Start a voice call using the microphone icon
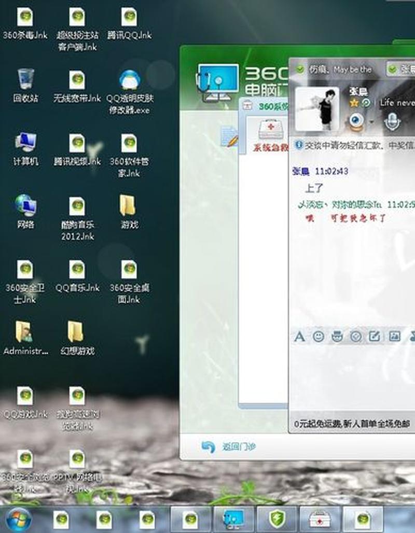Viewport: 415px width, 533px height. pos(392,121)
